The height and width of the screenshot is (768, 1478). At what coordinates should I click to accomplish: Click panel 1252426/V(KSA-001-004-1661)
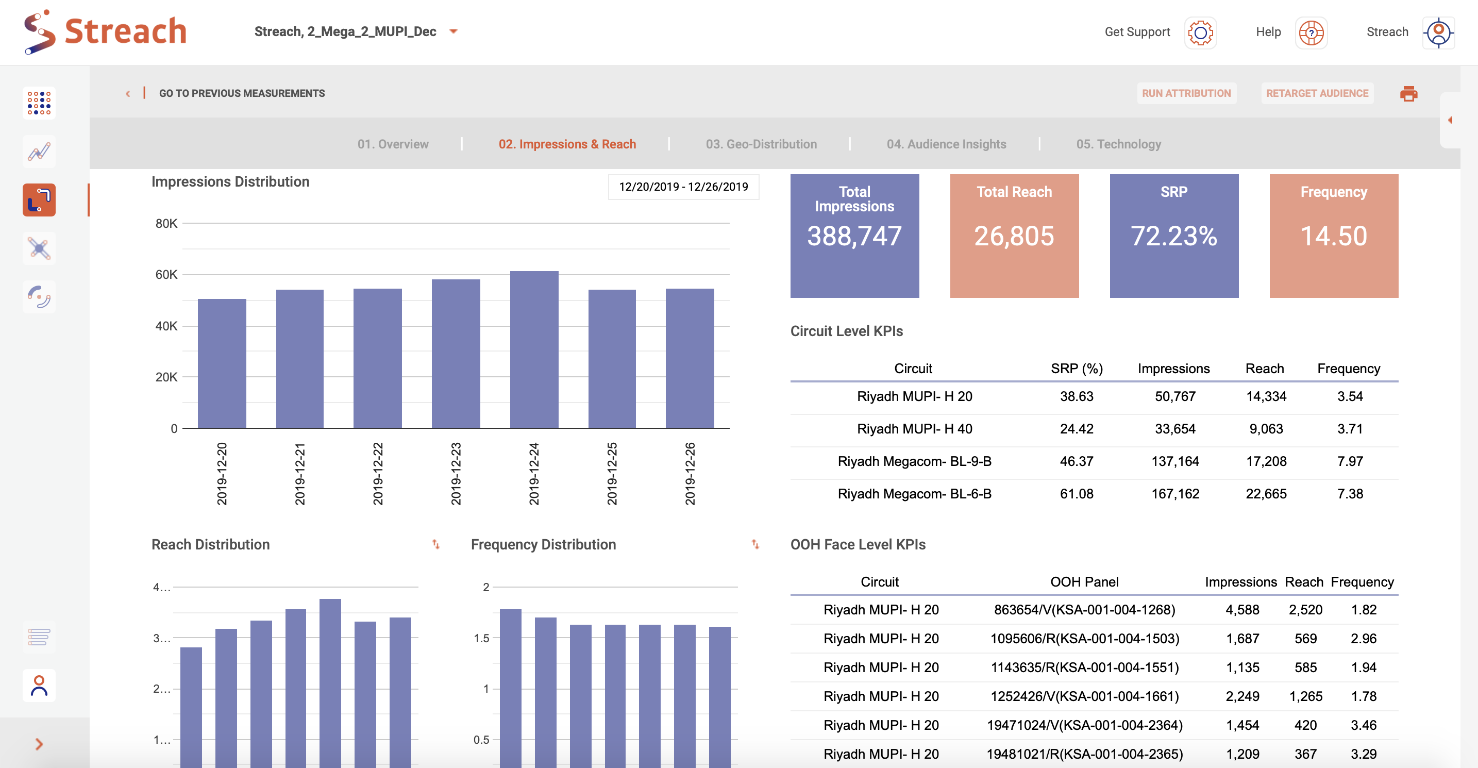coord(1084,696)
